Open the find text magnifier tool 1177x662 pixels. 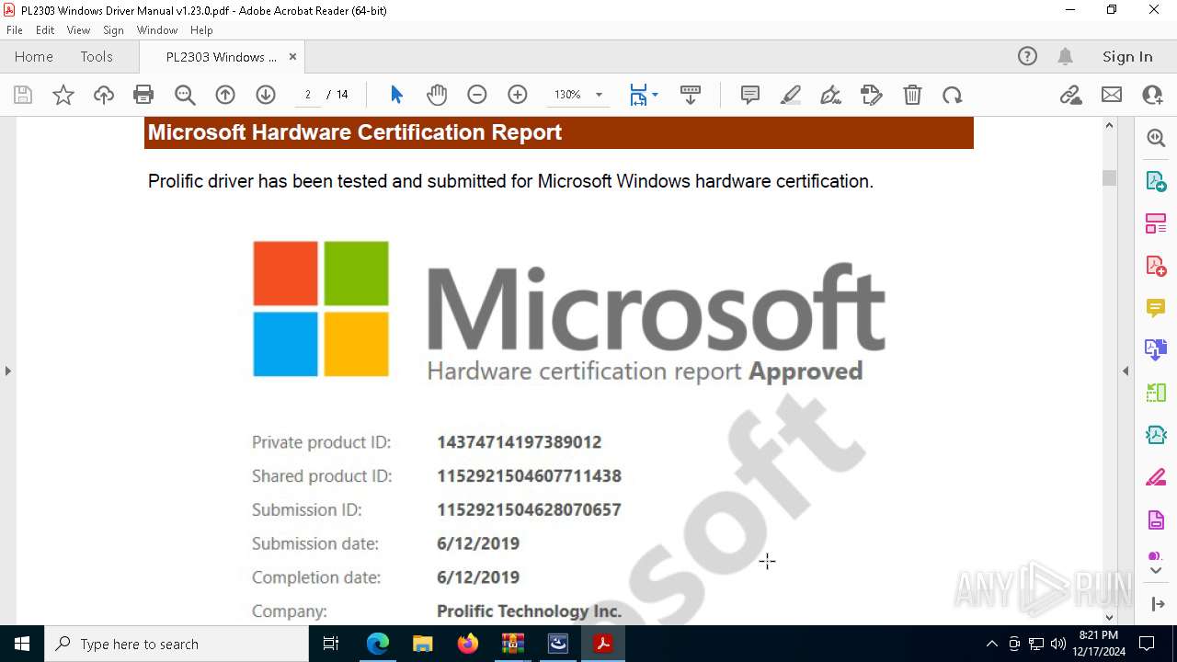(185, 95)
